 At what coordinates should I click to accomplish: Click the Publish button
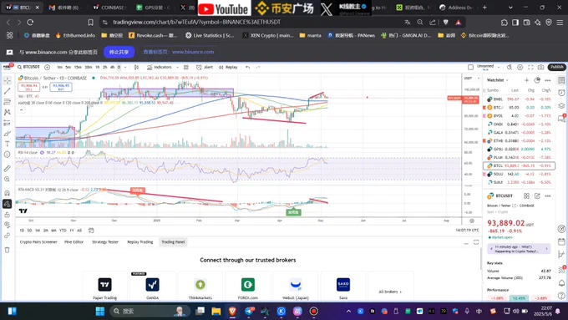557,67
